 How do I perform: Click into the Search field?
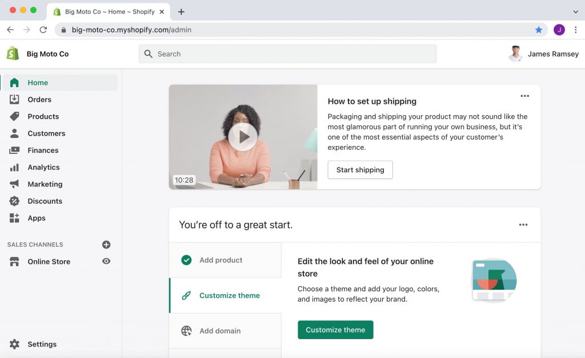click(287, 54)
